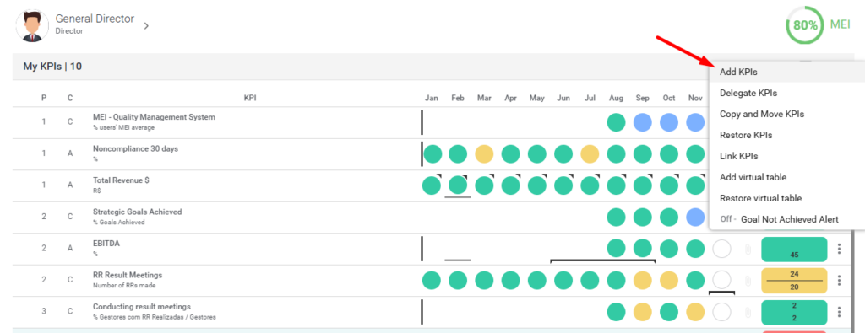
Task: Click the Jan month column header
Action: click(x=432, y=98)
